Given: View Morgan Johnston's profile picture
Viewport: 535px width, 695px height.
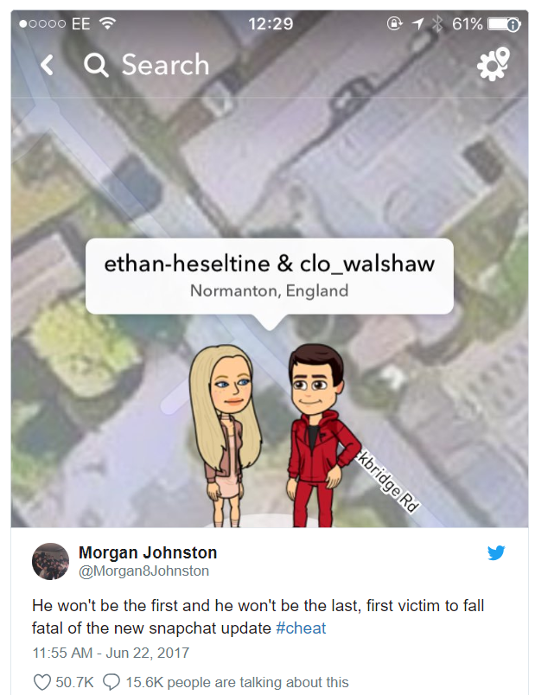Looking at the screenshot, I should point(50,561).
